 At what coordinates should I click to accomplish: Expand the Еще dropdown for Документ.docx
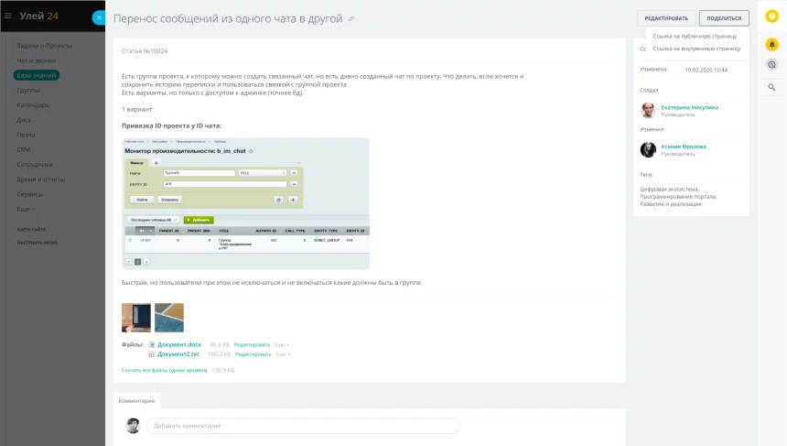coord(282,344)
